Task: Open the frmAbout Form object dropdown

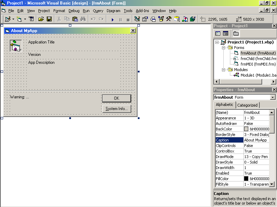Action: coord(273,97)
